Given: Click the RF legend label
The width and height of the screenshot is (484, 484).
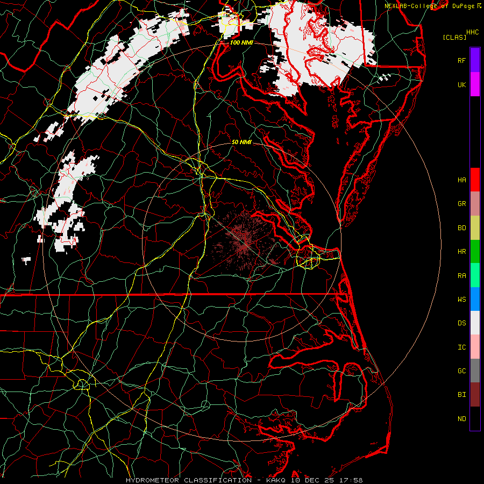Looking at the screenshot, I should [x=461, y=60].
